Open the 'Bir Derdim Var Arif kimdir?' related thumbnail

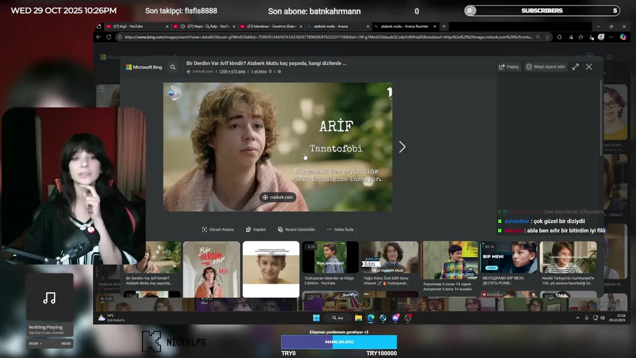[x=152, y=264]
